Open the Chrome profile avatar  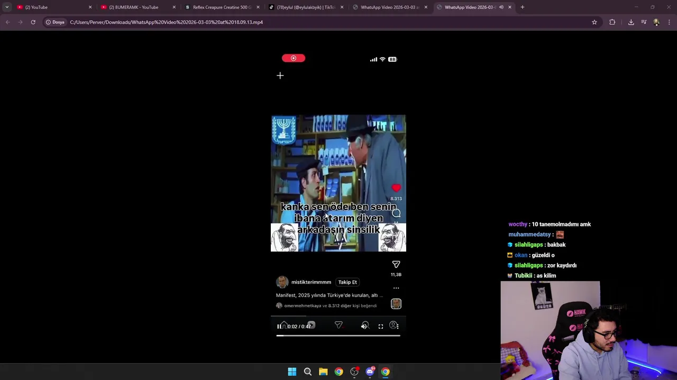pyautogui.click(x=656, y=22)
